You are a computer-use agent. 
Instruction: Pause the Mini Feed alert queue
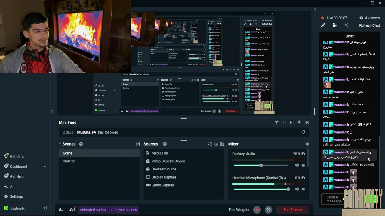[x=284, y=122]
